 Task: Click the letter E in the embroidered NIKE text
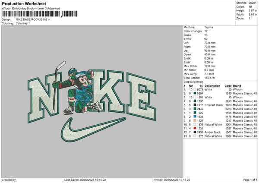point(142,96)
